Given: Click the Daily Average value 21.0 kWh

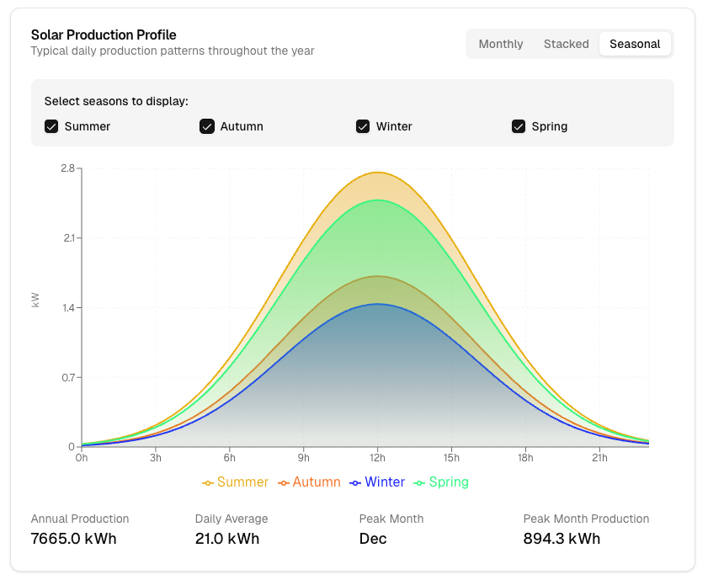Looking at the screenshot, I should [x=227, y=539].
